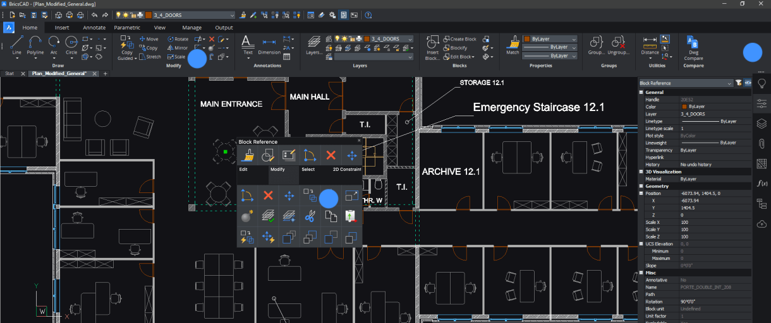The width and height of the screenshot is (771, 323).
Task: Click the Layer 3_4_DOORS property value
Action: (x=715, y=114)
